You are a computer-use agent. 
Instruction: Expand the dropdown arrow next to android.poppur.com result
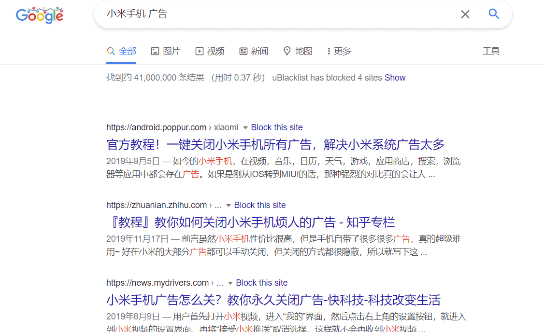(x=245, y=127)
